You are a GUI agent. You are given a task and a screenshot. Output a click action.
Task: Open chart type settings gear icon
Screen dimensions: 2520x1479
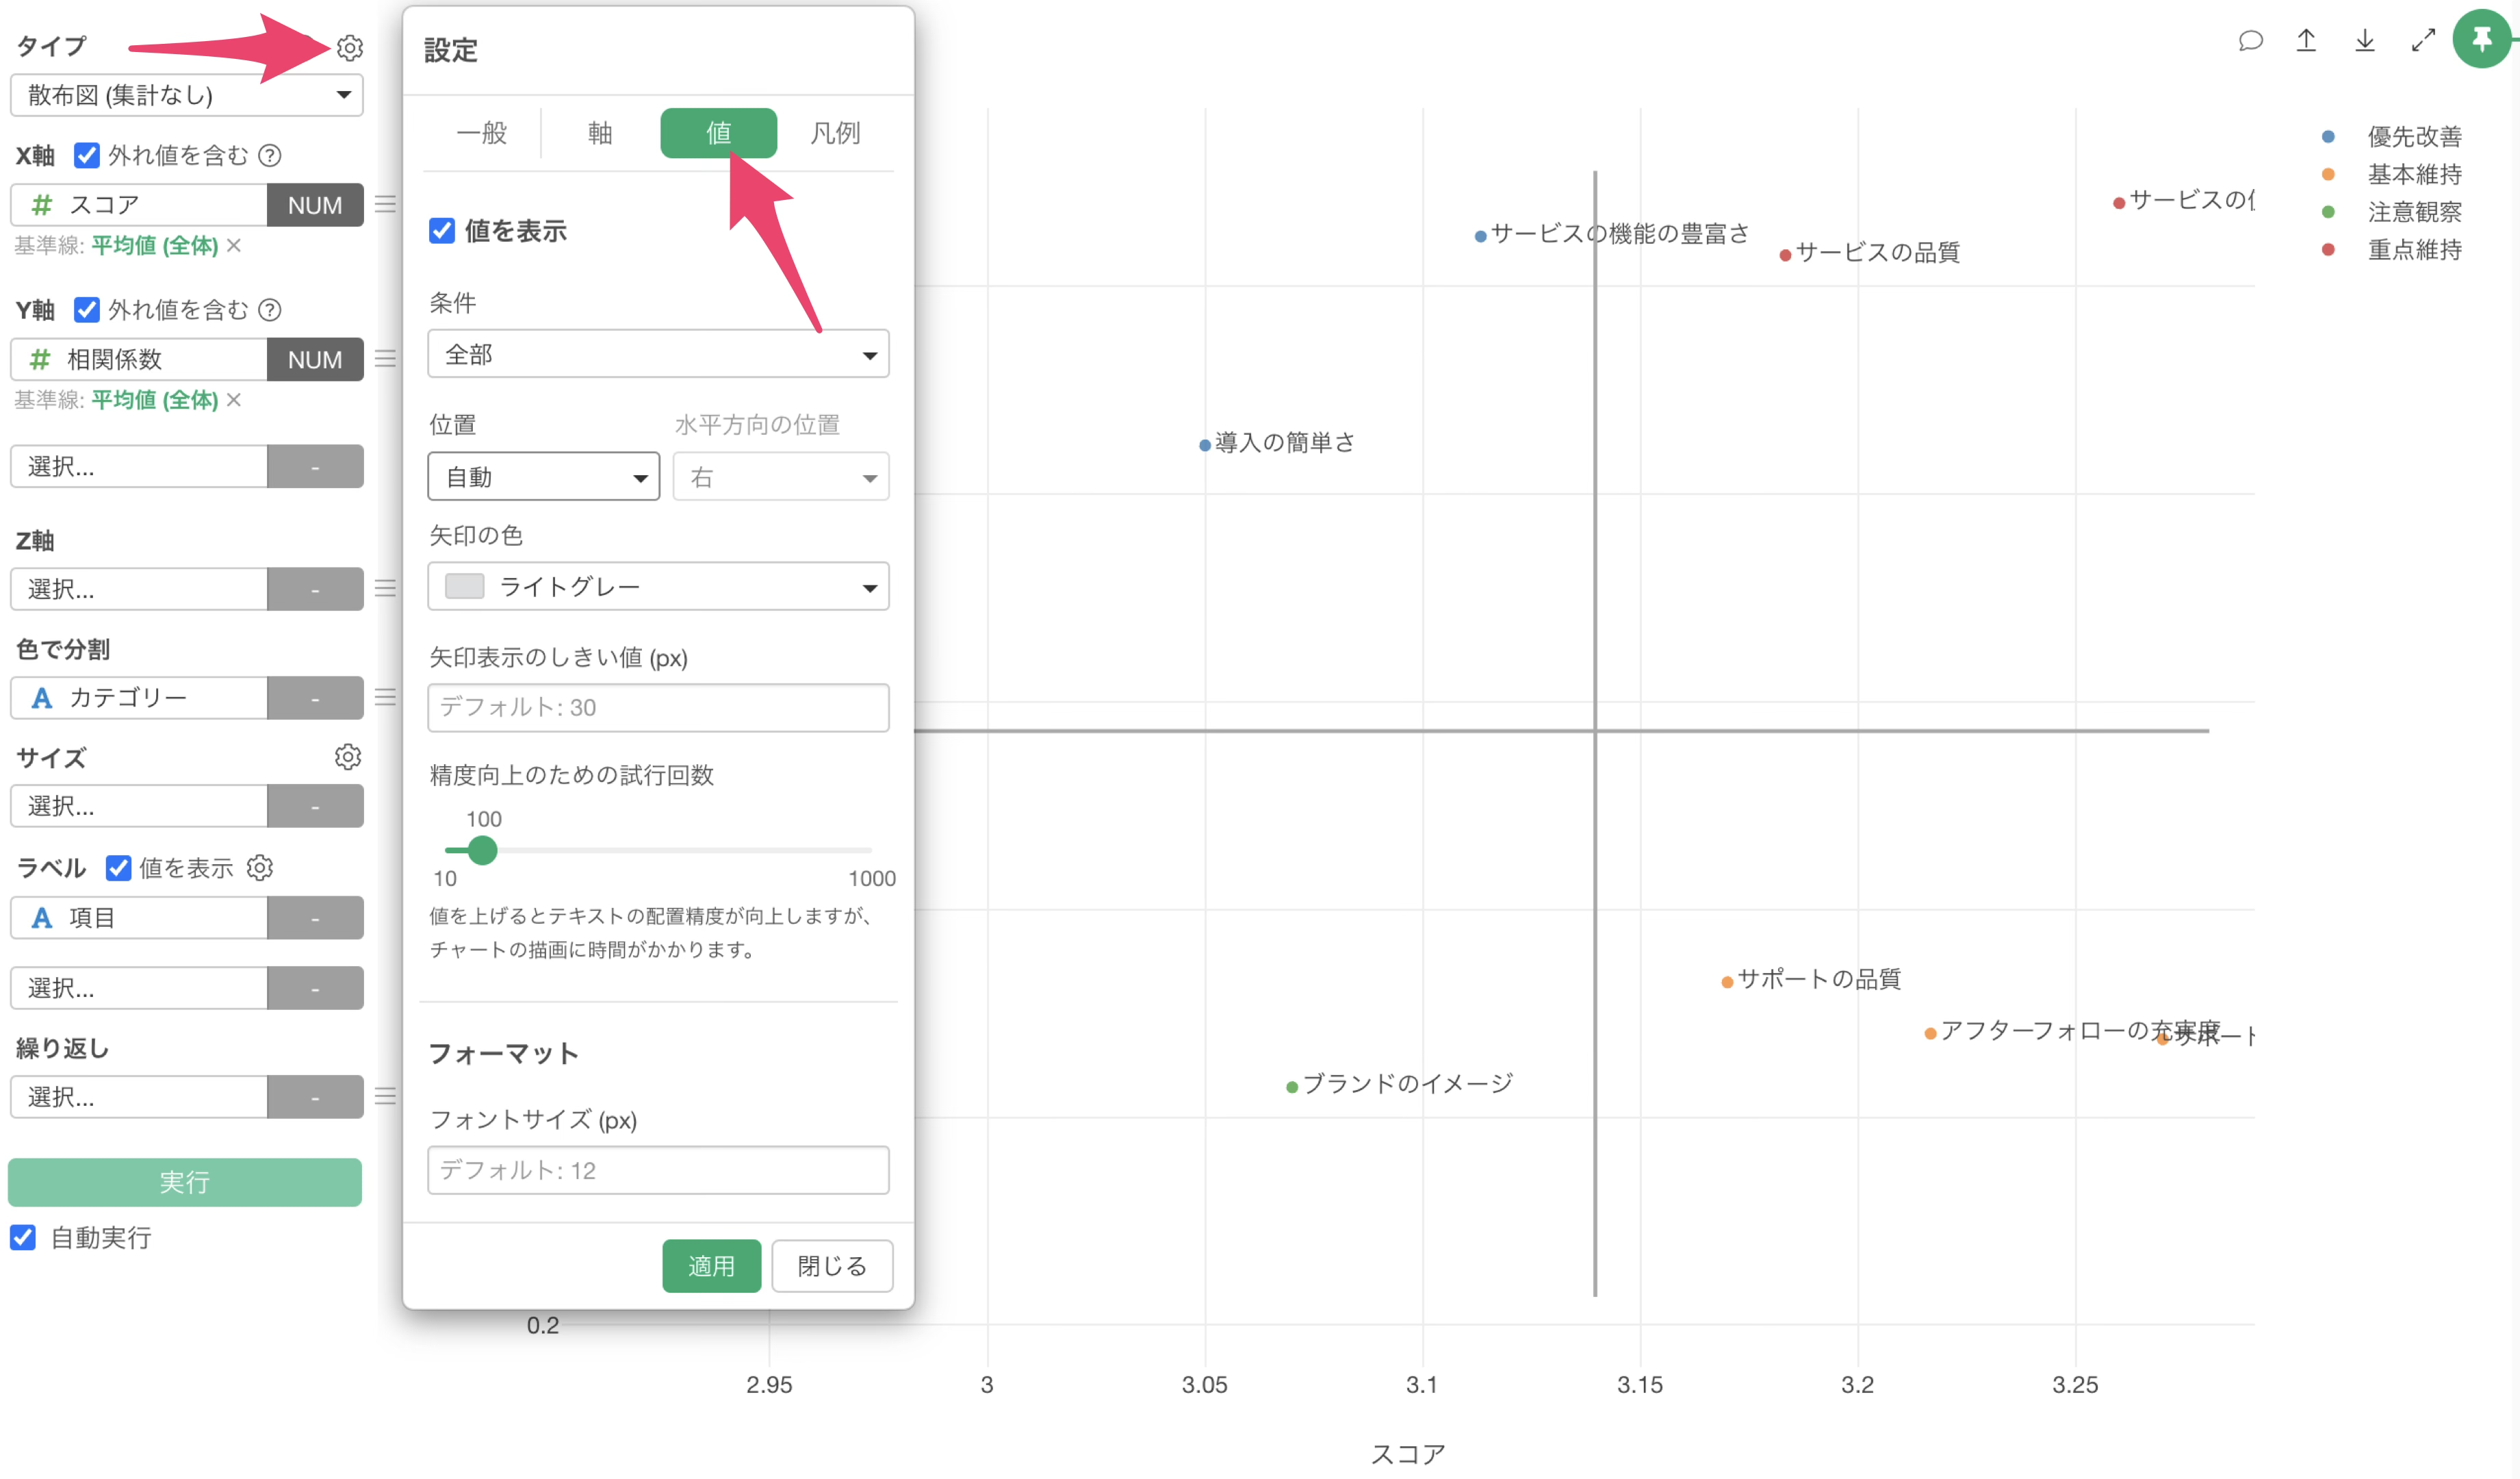click(349, 47)
